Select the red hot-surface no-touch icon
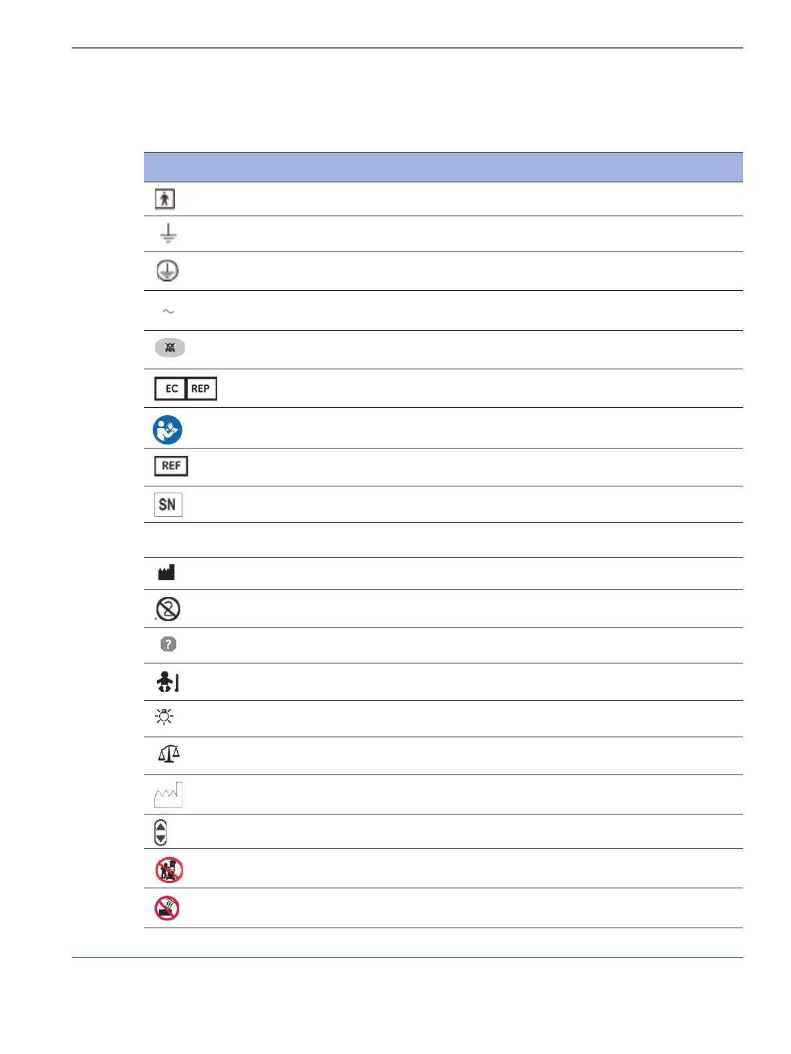This screenshot has width=791, height=1054. pos(167,908)
